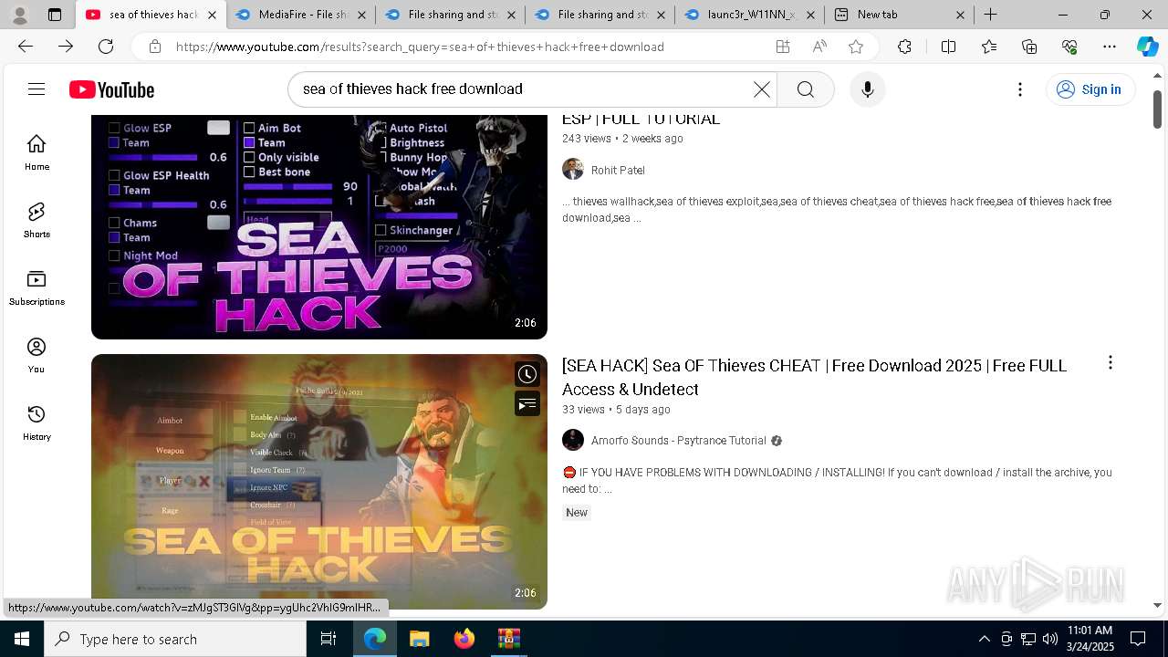
Task: Open SEA HACK Sea Of Thieves CHEAT title
Action: pos(814,377)
